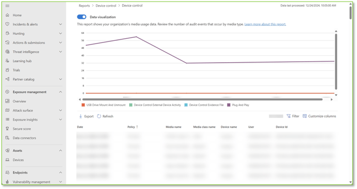Open Trials navigation item
Image resolution: width=357 pixels, height=189 pixels.
(x=17, y=70)
